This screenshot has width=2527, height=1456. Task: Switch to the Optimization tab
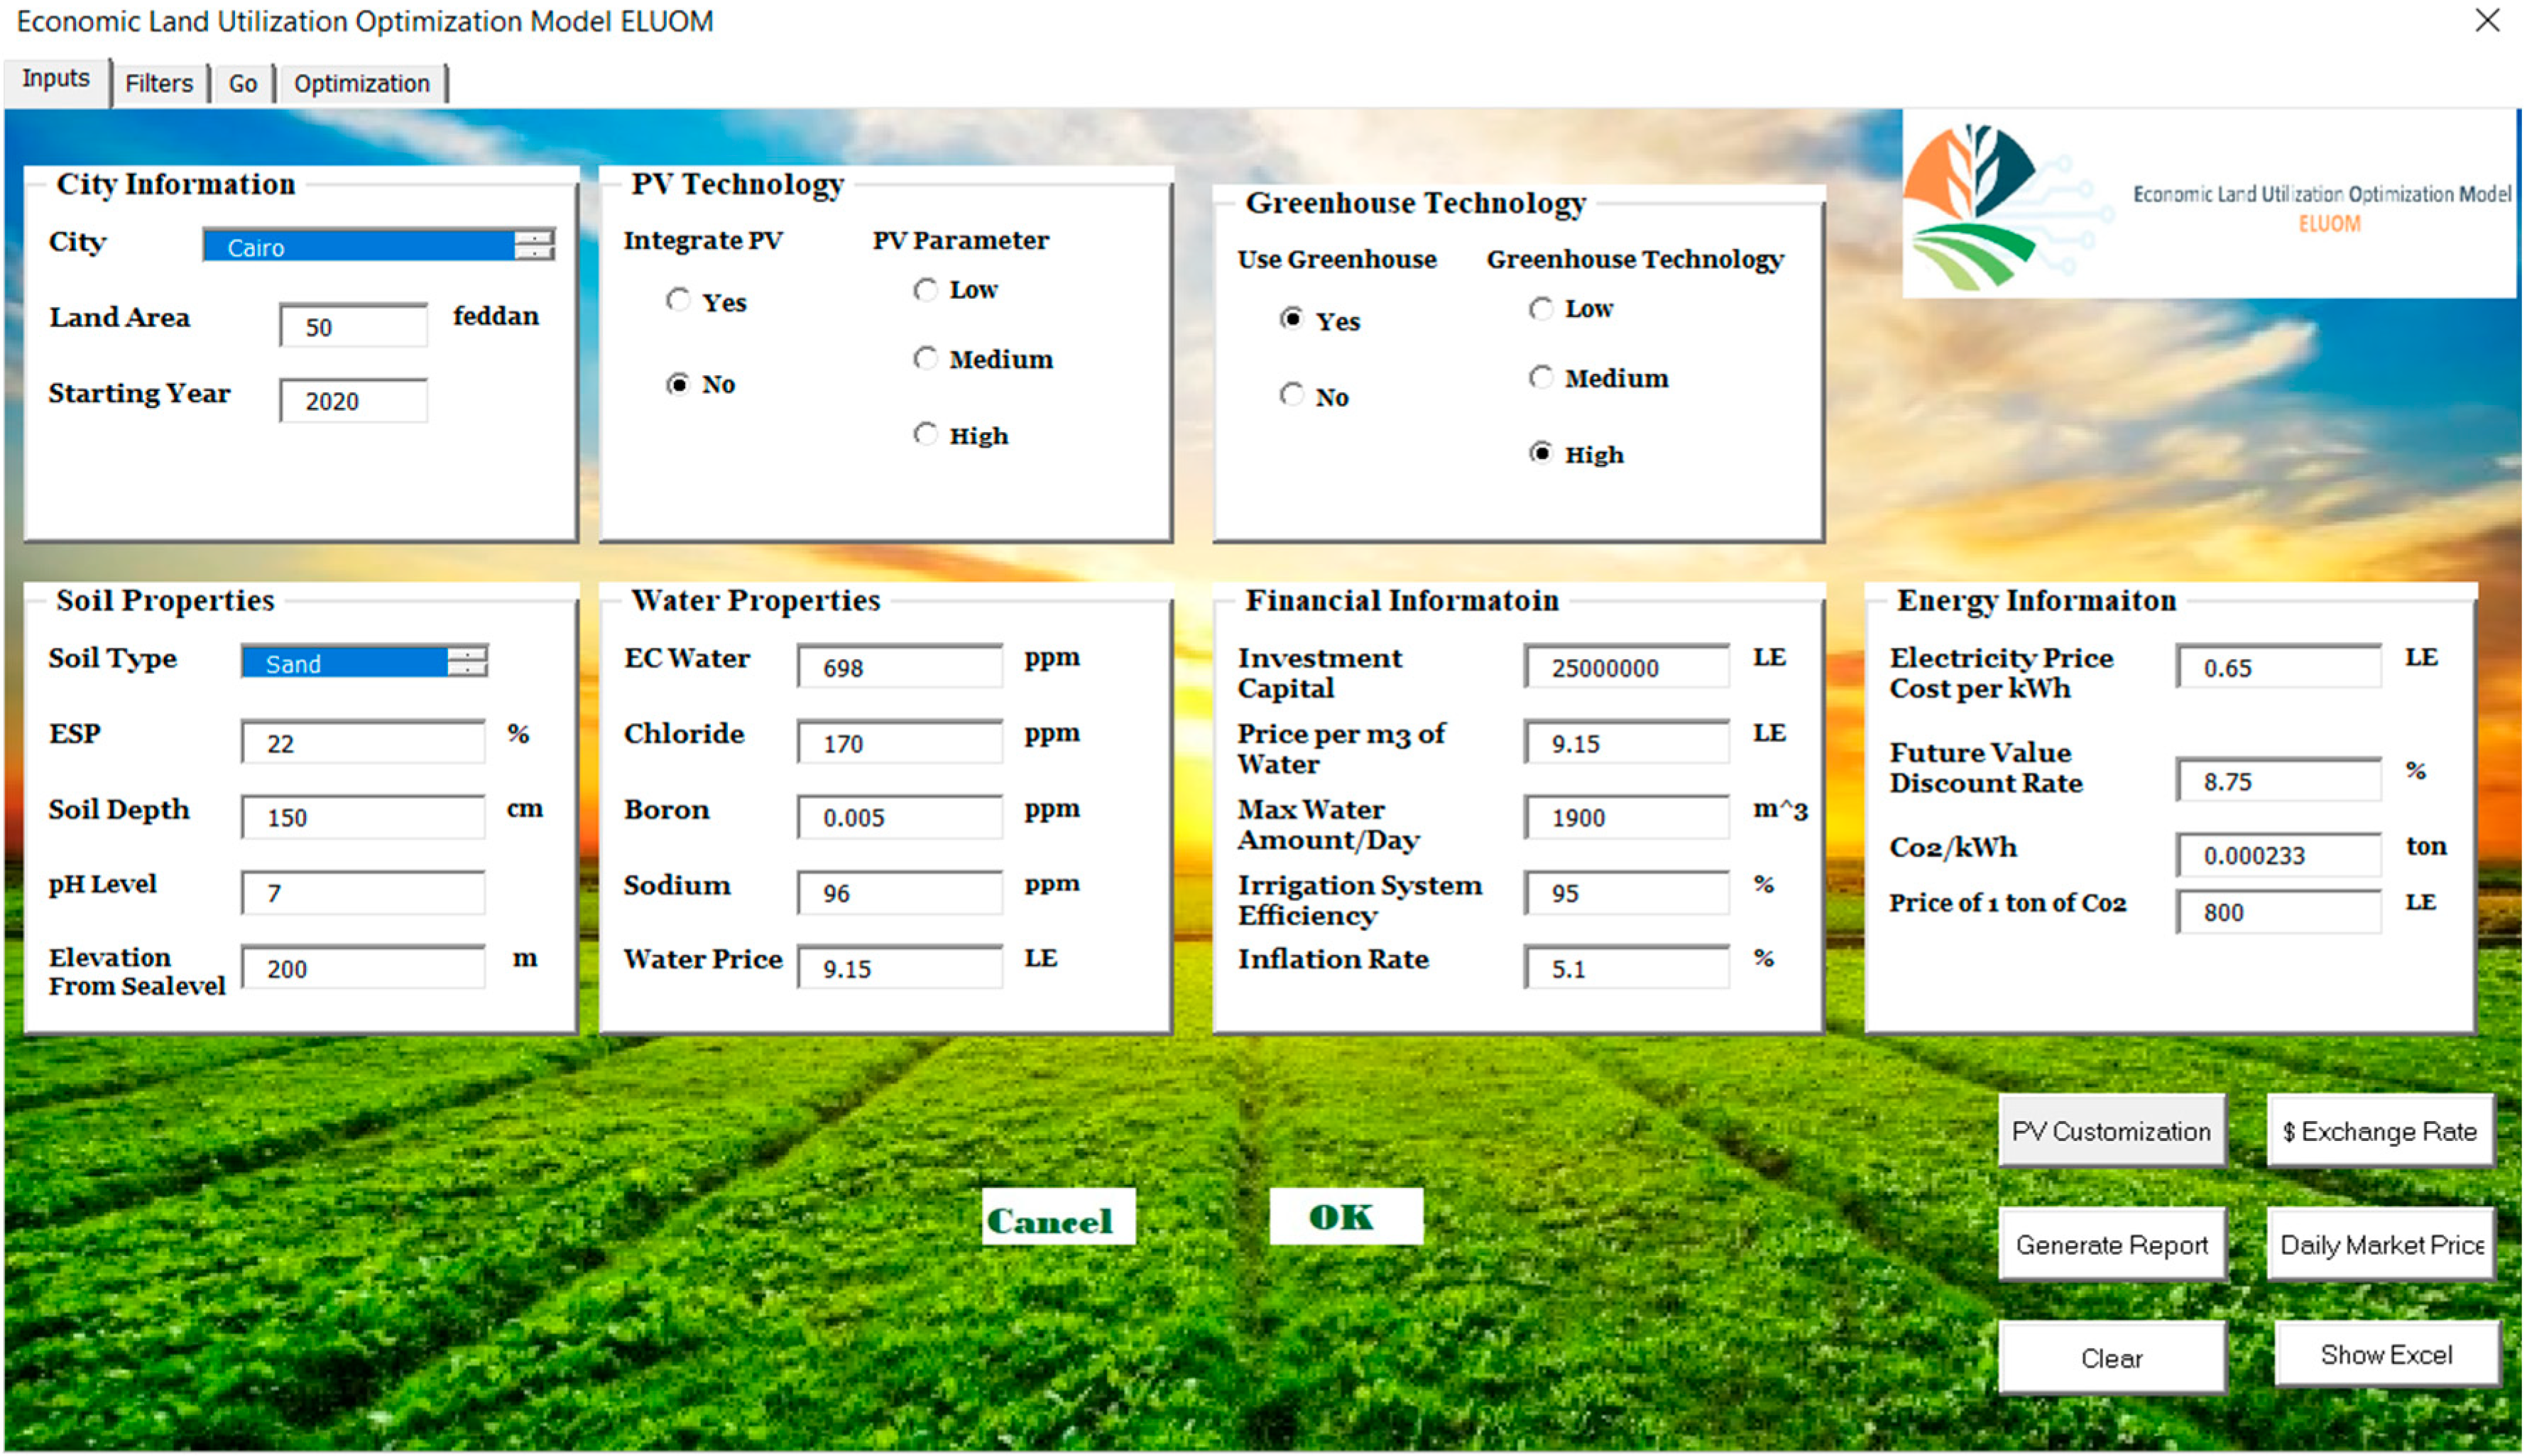[362, 83]
